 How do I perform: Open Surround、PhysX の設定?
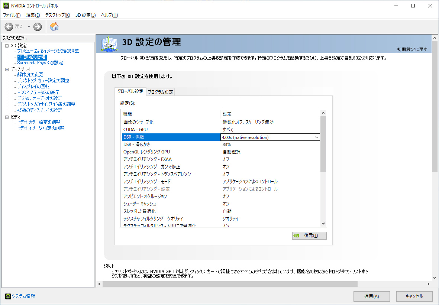[40, 63]
